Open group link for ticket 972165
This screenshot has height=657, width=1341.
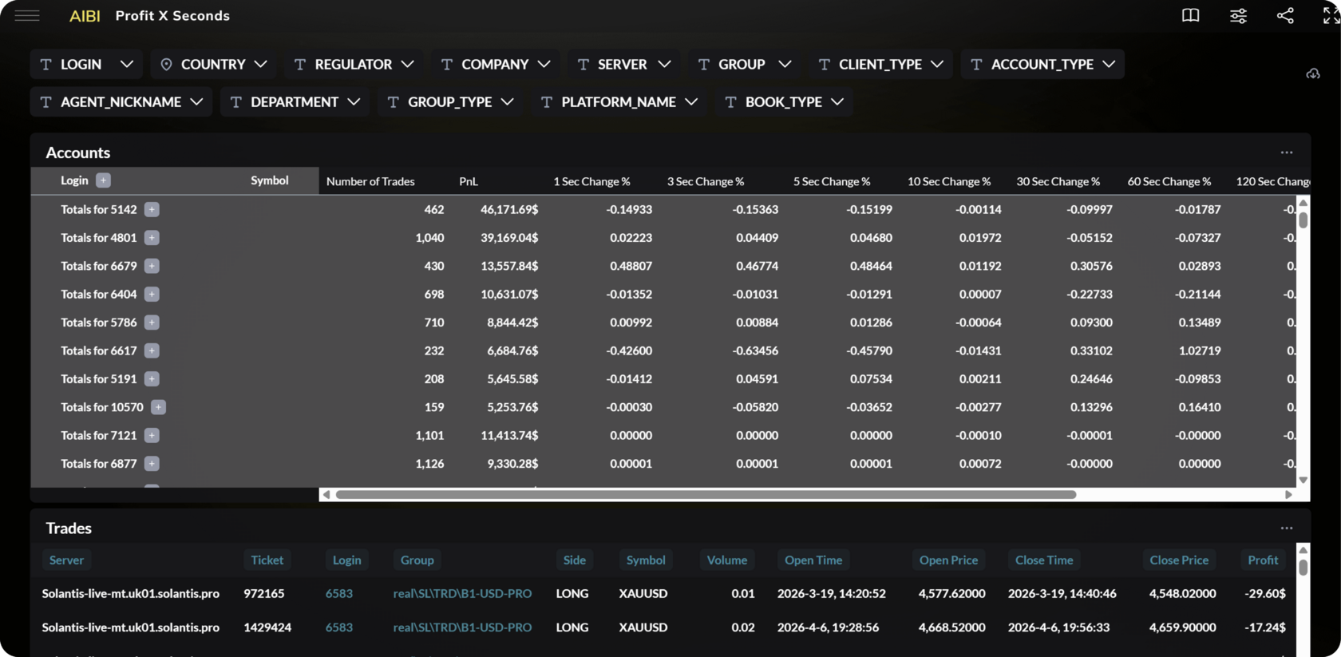point(462,594)
